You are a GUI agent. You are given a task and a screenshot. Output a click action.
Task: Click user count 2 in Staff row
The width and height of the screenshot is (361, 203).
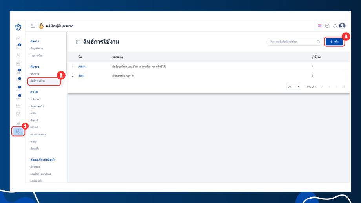click(312, 75)
